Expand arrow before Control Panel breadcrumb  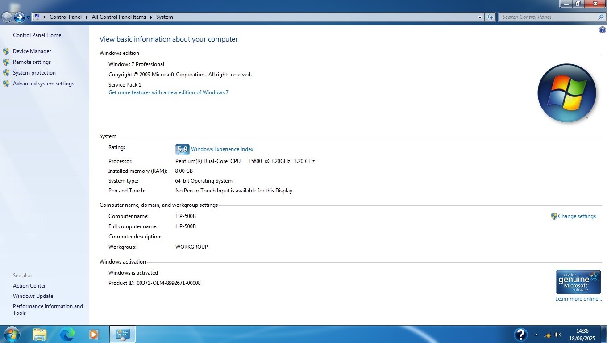click(45, 17)
